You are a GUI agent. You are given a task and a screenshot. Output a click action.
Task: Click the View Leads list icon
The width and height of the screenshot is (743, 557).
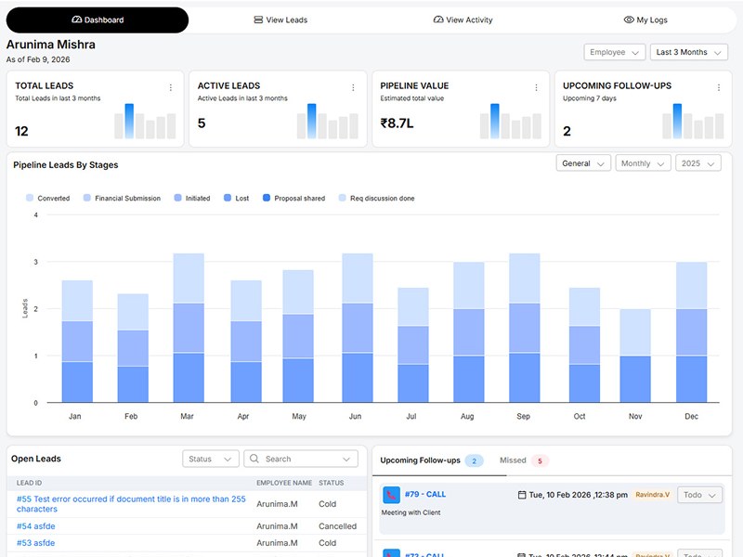pos(258,19)
